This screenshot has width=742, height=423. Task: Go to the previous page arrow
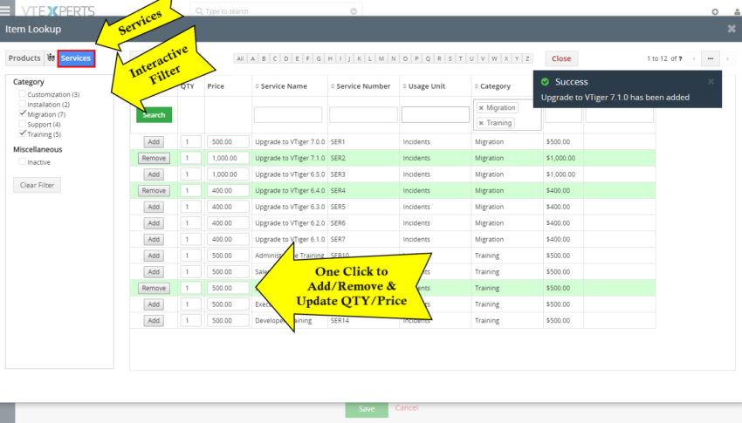(x=694, y=58)
